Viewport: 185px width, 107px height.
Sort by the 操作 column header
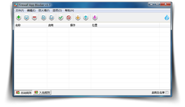80,25
